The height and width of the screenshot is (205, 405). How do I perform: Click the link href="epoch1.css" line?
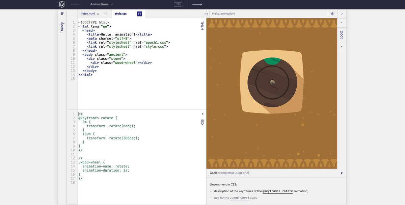(128, 42)
